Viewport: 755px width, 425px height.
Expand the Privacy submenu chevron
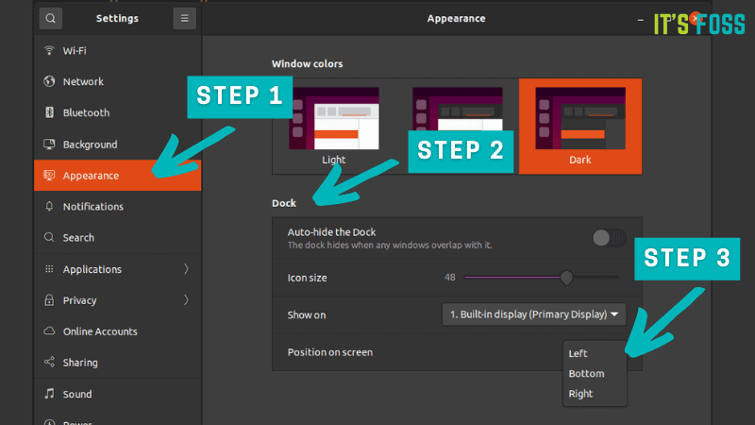[186, 300]
